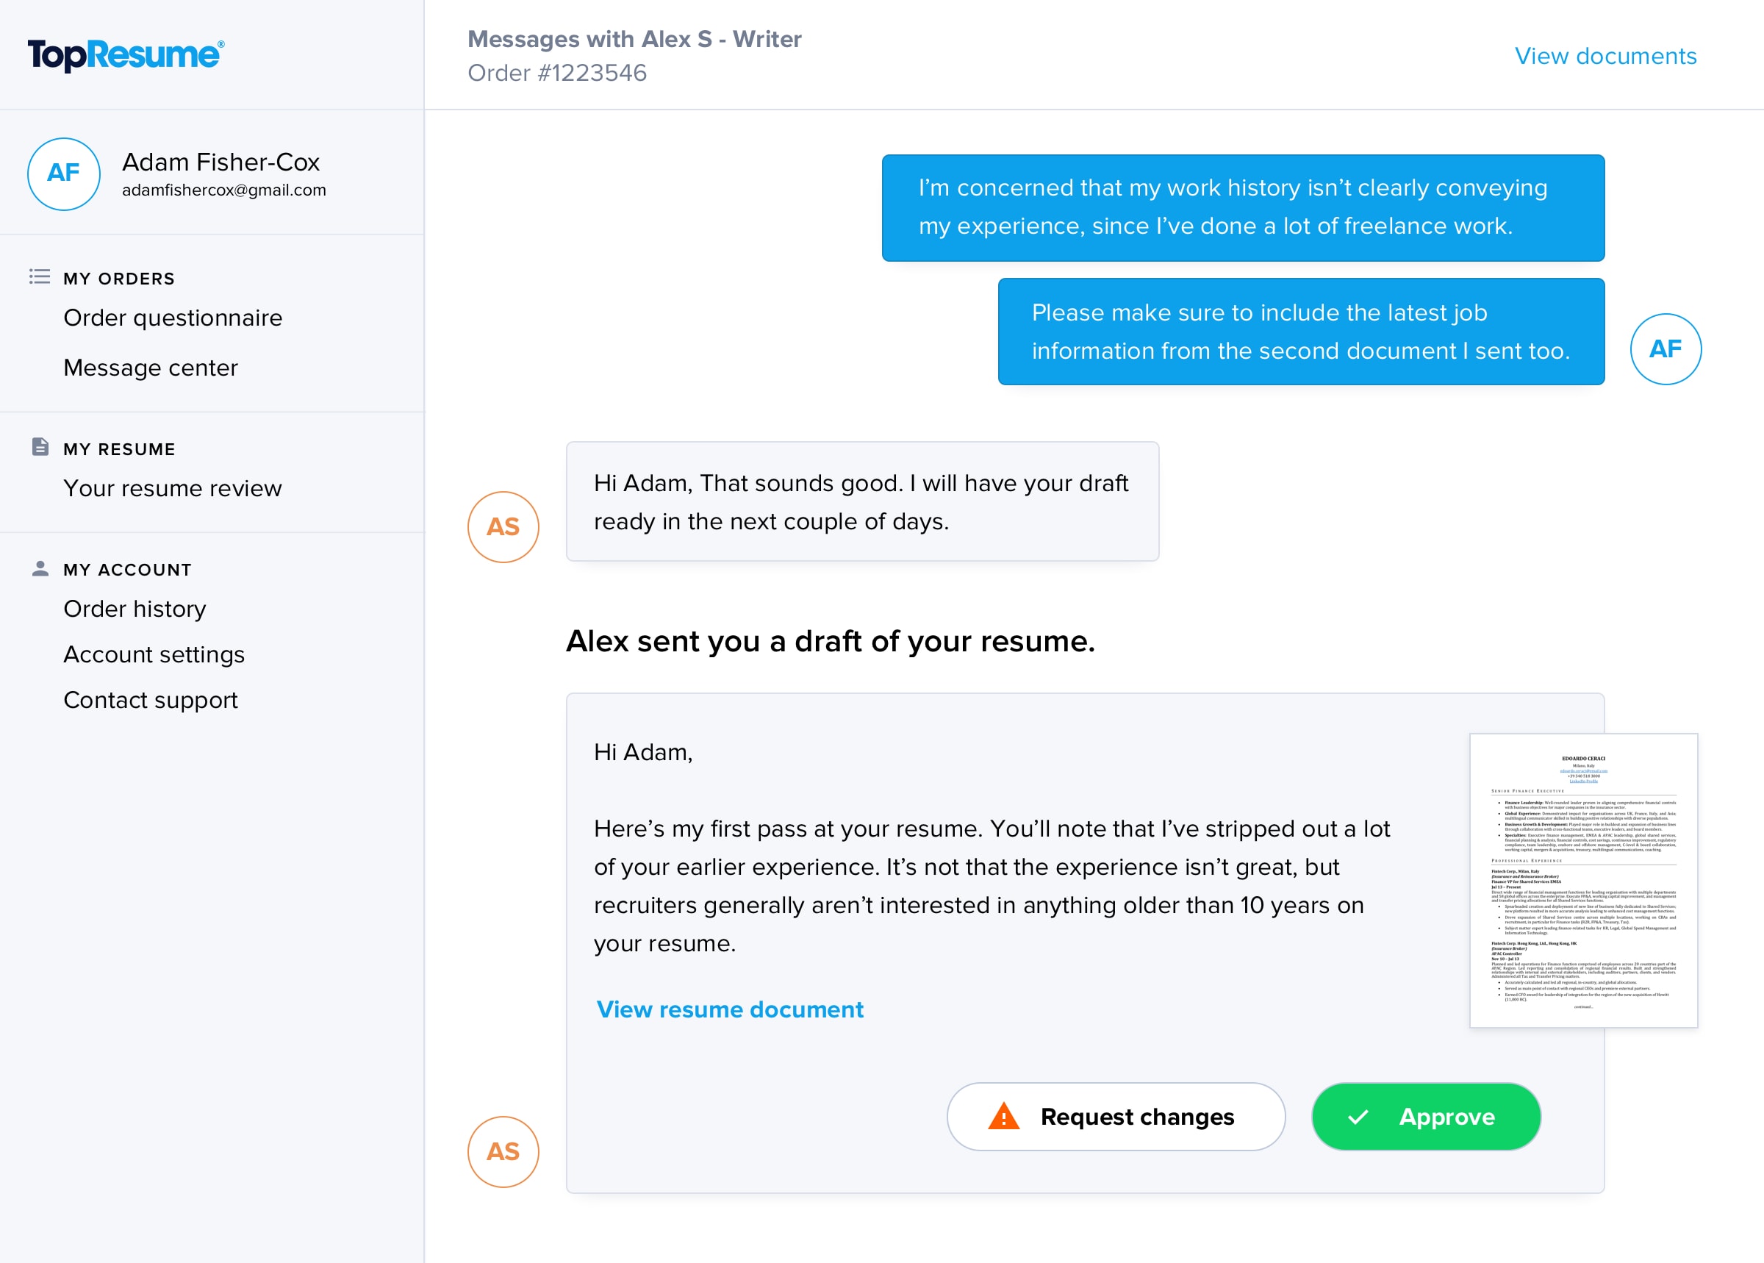Click Order history link
The height and width of the screenshot is (1263, 1764).
click(x=134, y=609)
